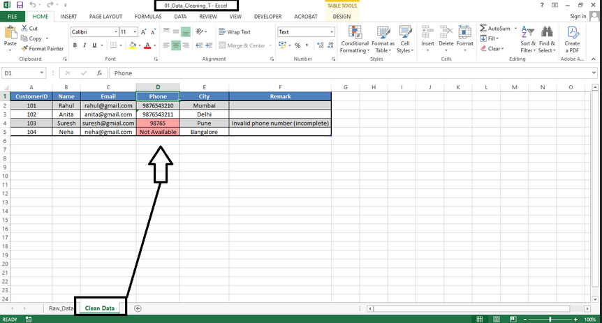602x323 pixels.
Task: Click the Create a PDF icon
Action: tap(573, 33)
